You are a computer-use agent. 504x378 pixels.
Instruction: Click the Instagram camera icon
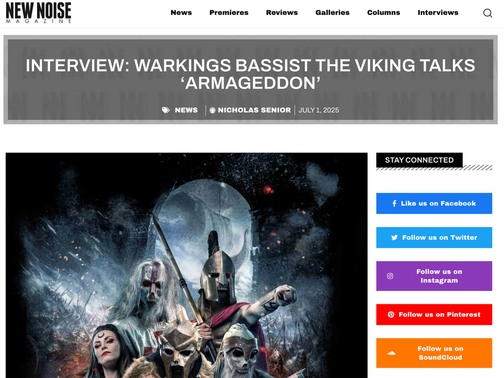[x=390, y=276]
